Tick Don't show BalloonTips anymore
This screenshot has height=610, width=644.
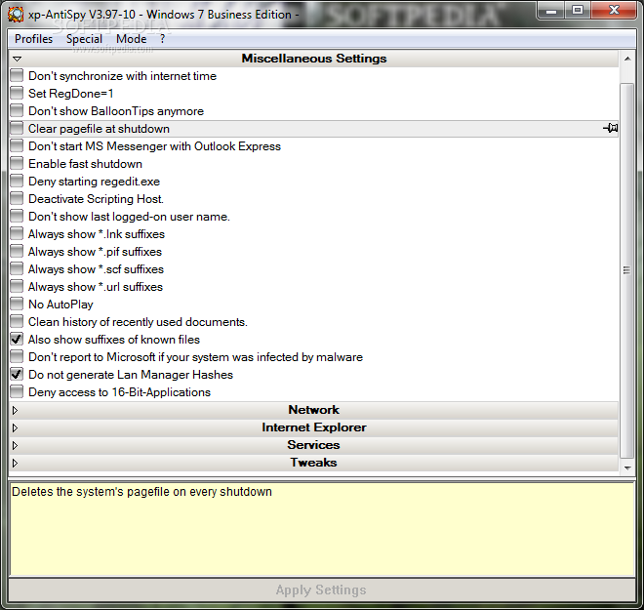pos(17,111)
